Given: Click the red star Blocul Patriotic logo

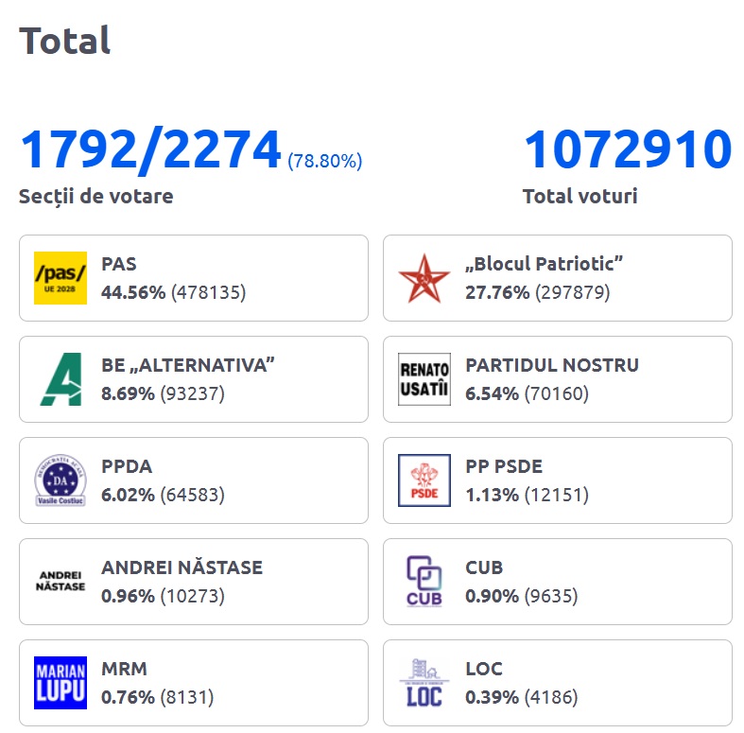Looking at the screenshot, I should pos(424,278).
